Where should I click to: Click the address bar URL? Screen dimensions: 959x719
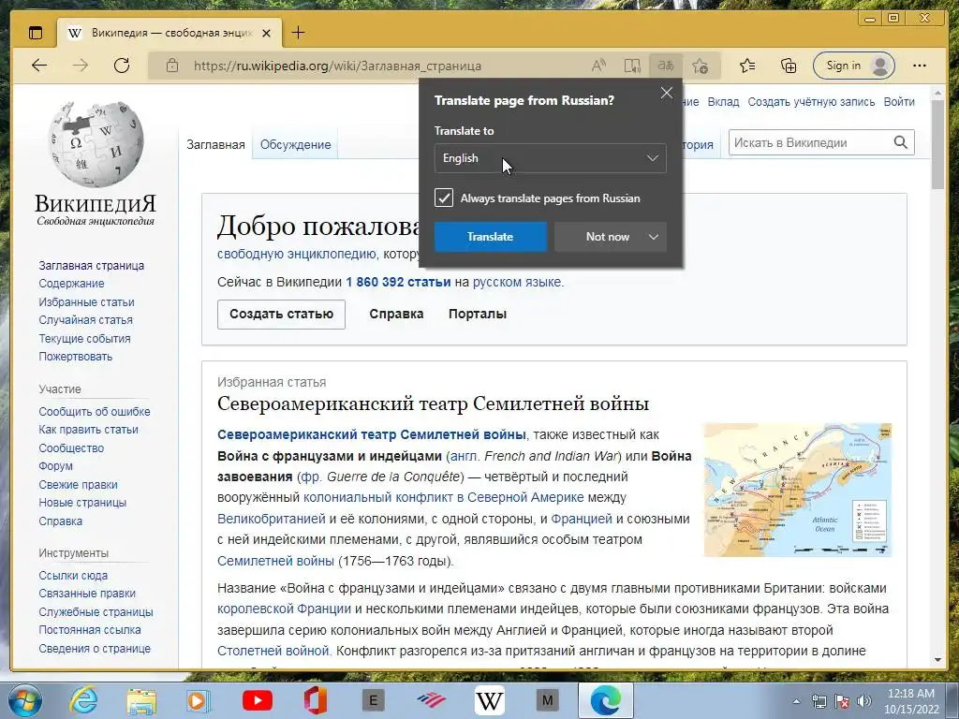pyautogui.click(x=337, y=66)
